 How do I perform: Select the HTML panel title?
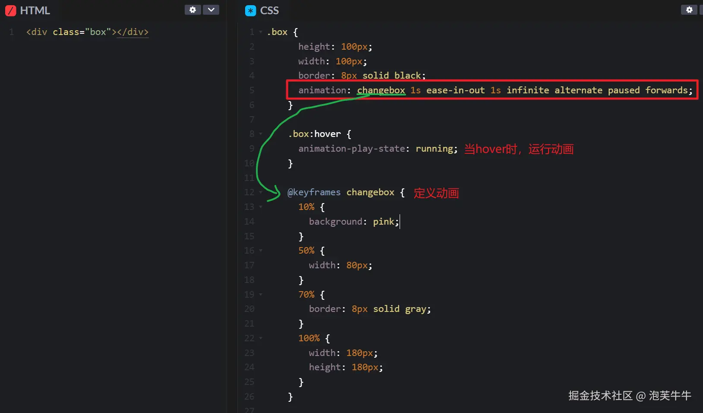click(x=35, y=10)
